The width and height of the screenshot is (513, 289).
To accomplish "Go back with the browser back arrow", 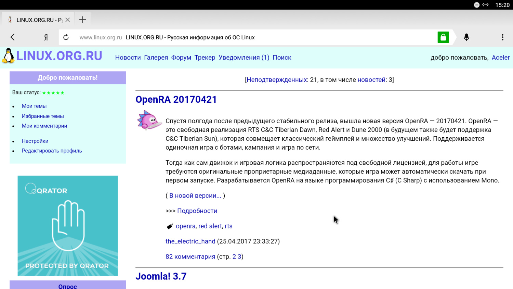I will pyautogui.click(x=13, y=37).
